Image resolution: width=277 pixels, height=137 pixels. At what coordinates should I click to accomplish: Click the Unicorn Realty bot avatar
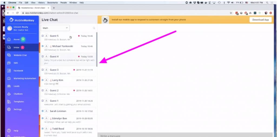pyautogui.click(x=10, y=28)
